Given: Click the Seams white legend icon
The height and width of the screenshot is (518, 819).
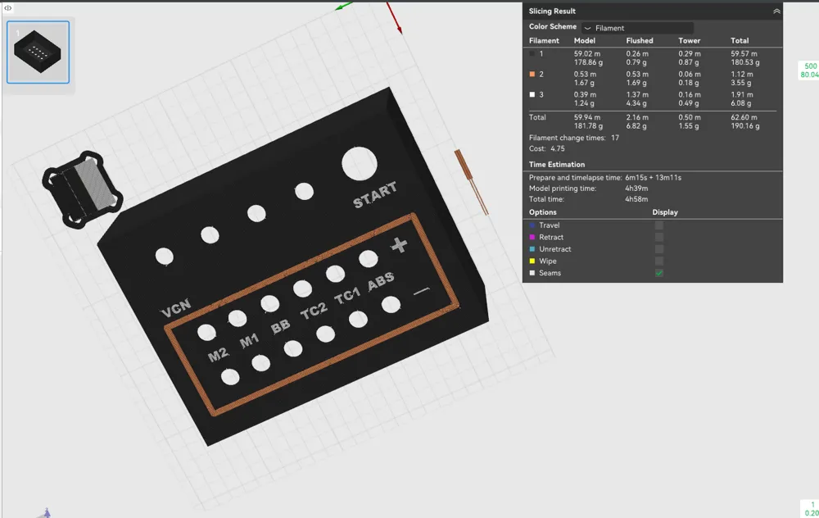Looking at the screenshot, I should [x=532, y=273].
